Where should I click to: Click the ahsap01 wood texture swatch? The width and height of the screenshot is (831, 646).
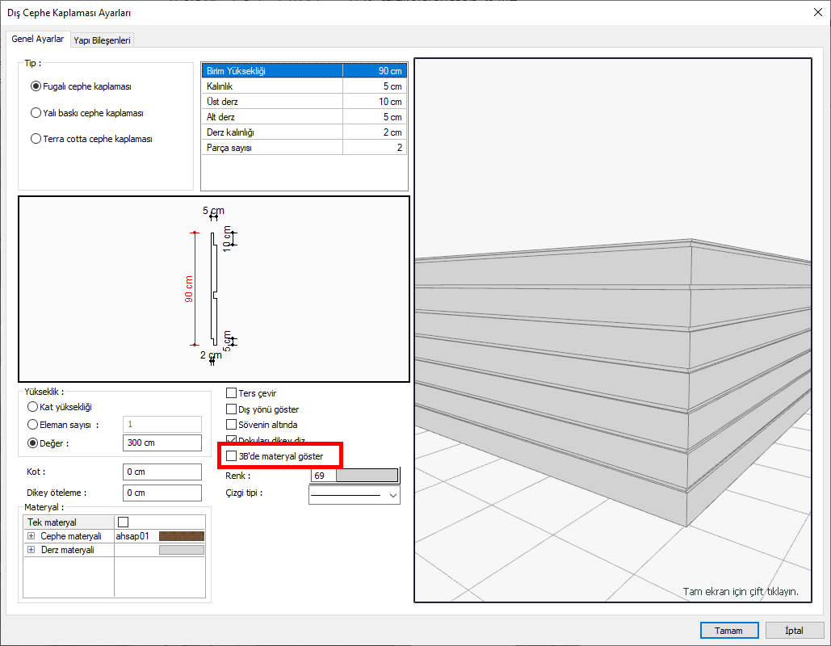coord(182,536)
